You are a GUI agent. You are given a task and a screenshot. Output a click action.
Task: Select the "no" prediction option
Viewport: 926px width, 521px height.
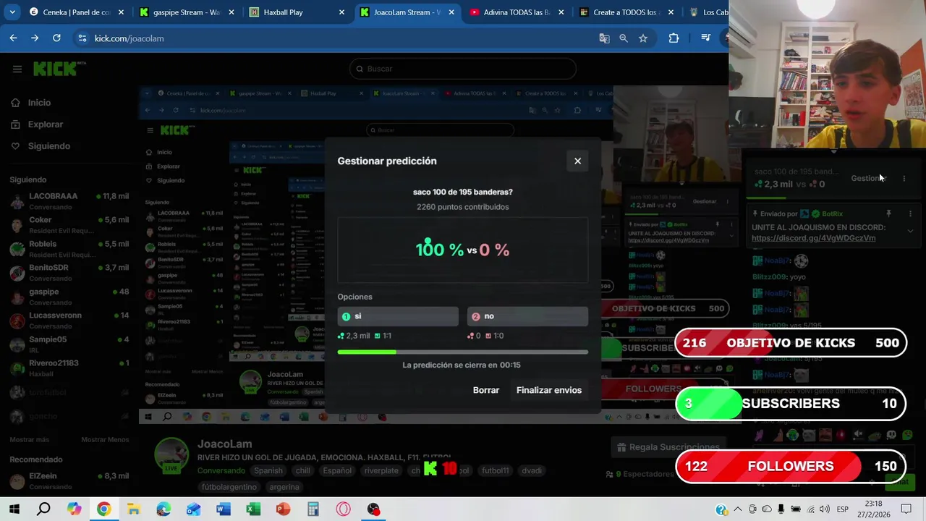pyautogui.click(x=527, y=316)
